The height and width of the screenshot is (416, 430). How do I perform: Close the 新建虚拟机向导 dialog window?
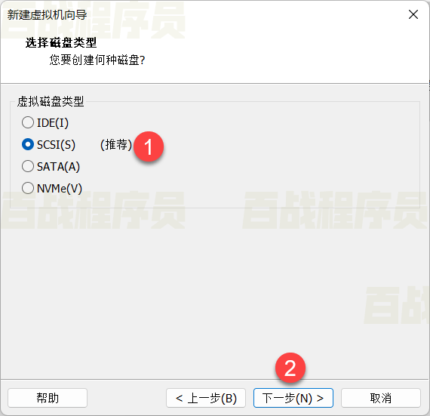click(x=413, y=14)
